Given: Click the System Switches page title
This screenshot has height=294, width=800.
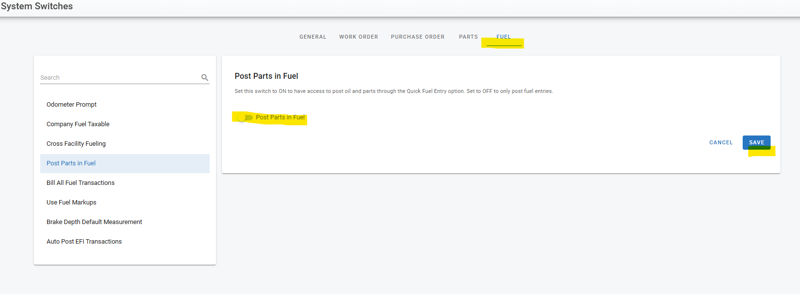Looking at the screenshot, I should coord(37,6).
